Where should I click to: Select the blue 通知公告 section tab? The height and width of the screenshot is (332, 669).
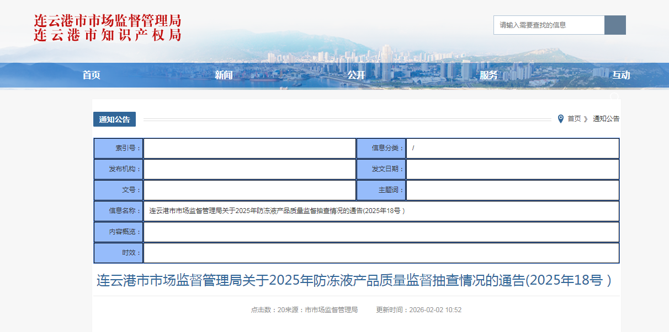click(115, 119)
